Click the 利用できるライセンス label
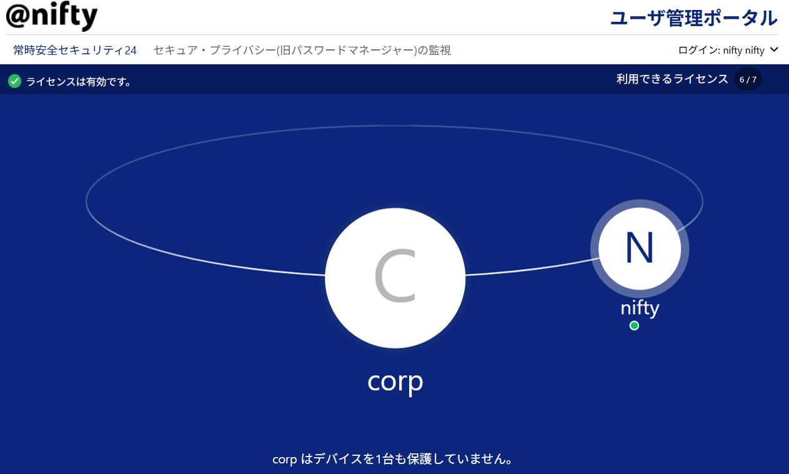Image resolution: width=789 pixels, height=474 pixels. click(672, 79)
